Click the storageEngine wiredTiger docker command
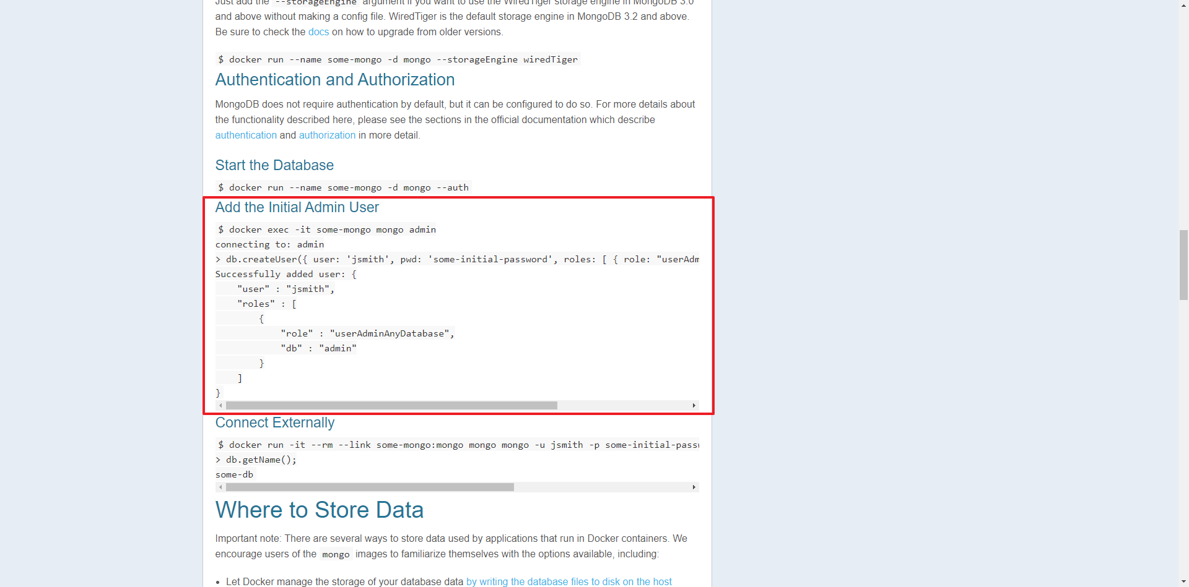 (x=398, y=59)
